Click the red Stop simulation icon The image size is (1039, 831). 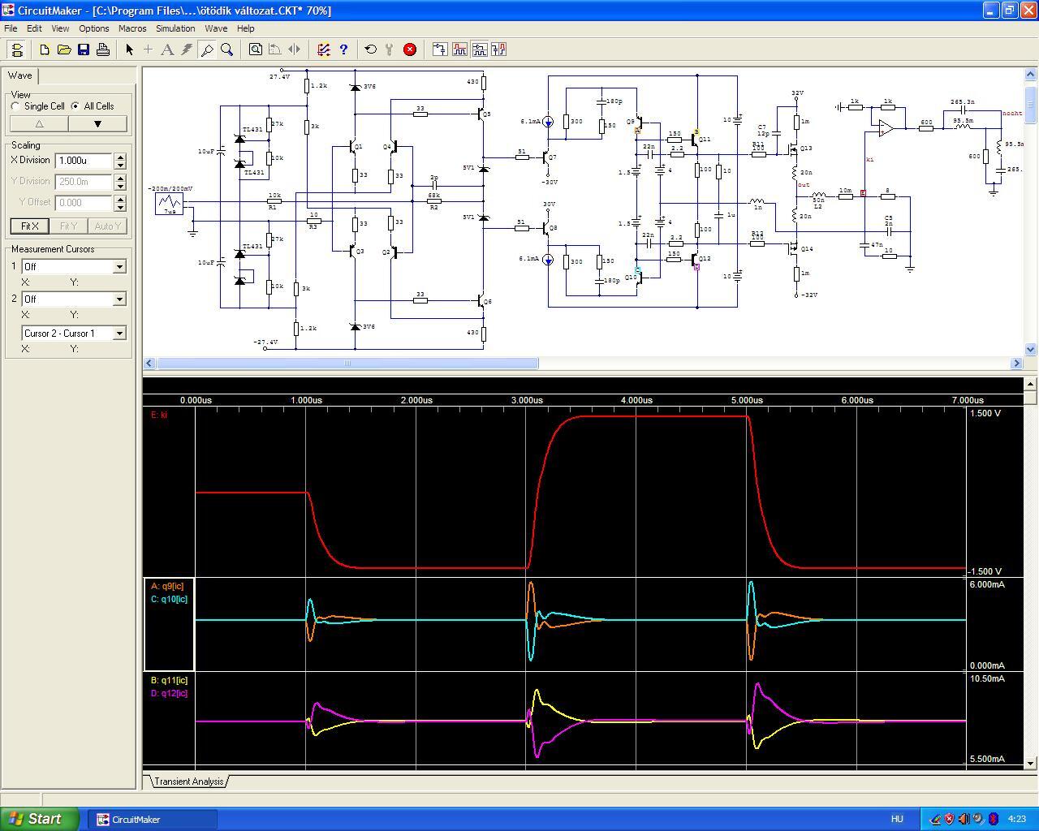(x=410, y=50)
